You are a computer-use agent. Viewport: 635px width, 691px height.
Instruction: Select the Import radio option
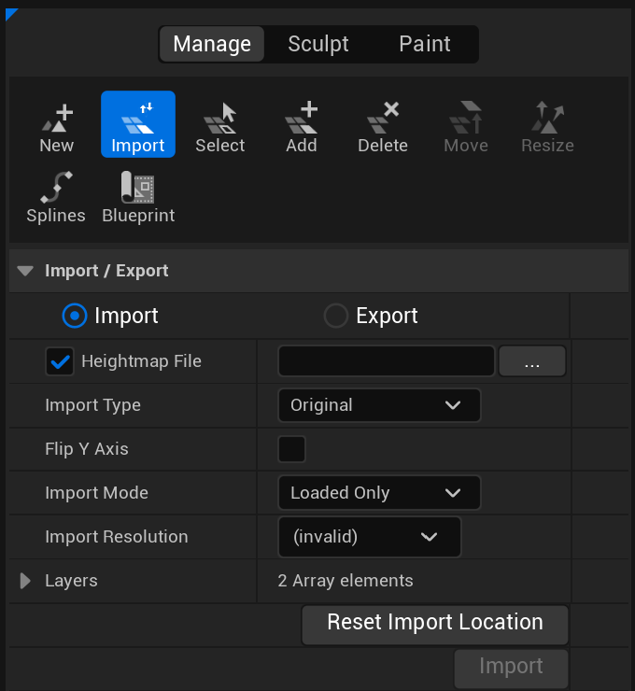click(x=75, y=316)
